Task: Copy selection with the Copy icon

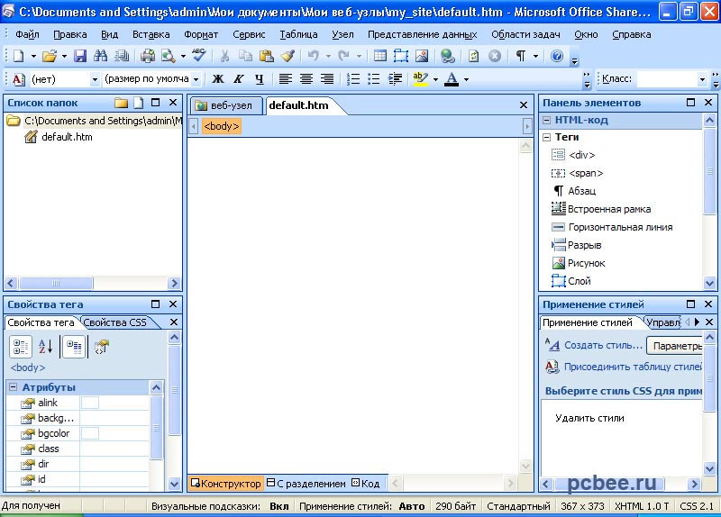Action: [245, 56]
